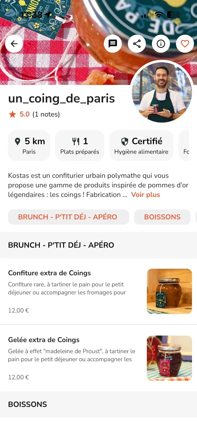Select the BOISSONS category chip
This screenshot has height=428, width=197.
[x=162, y=217]
